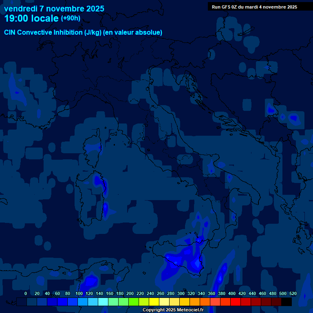Image resolution: width=313 pixels, height=313 pixels.
Task: Click the pure yellow 240–260 swatch
Action: tap(154, 302)
